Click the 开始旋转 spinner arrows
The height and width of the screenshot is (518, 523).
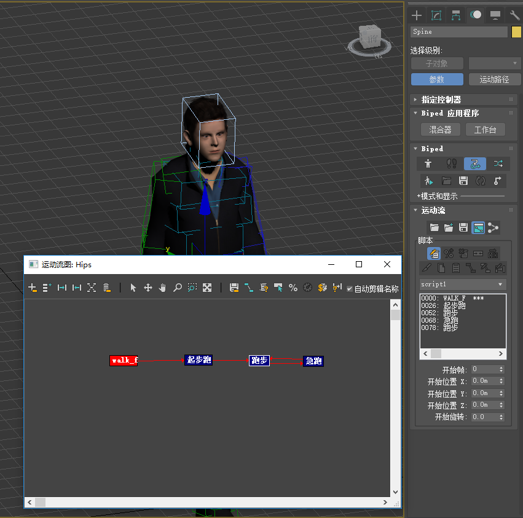(x=501, y=417)
